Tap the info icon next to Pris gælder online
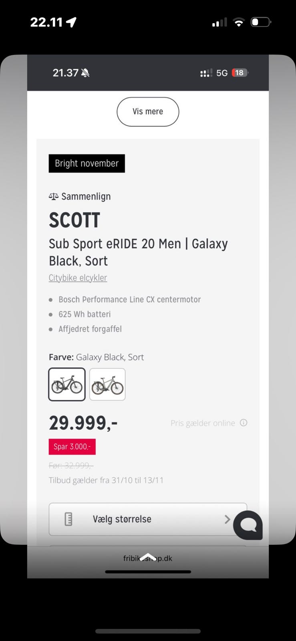Screen dimensions: 296x641 click(244, 423)
